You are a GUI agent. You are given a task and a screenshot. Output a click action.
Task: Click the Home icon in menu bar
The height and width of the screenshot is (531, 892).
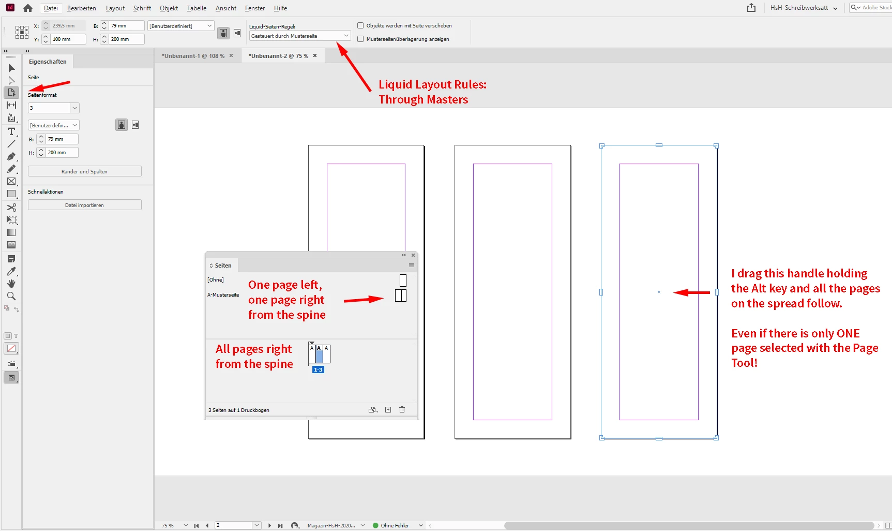(28, 8)
